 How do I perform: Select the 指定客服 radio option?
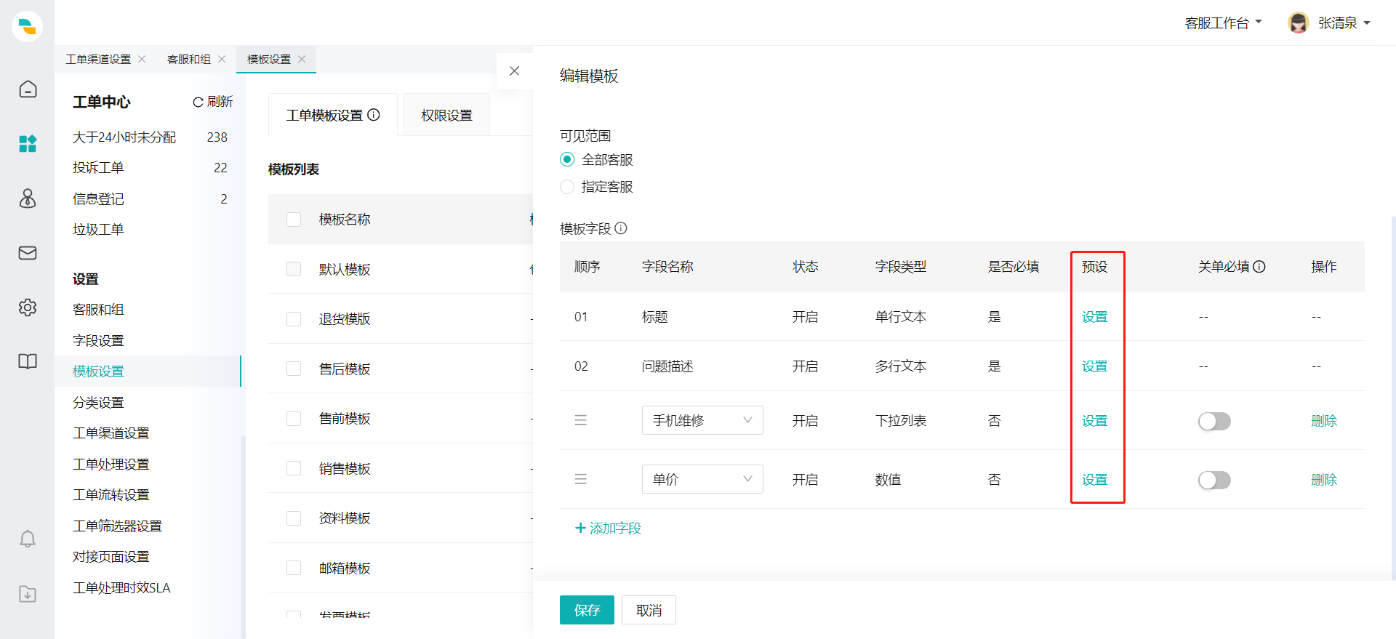coord(567,187)
